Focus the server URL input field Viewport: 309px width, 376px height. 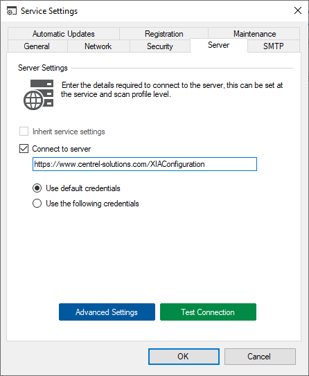click(x=145, y=164)
